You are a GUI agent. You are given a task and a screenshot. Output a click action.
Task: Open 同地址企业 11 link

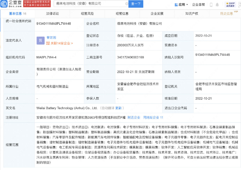click(153, 118)
